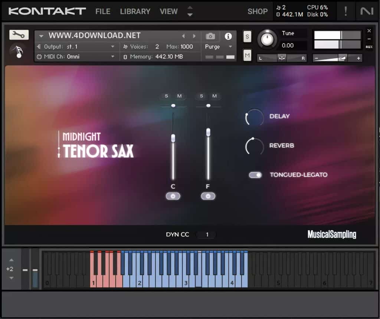
Task: Switch to the VIEW menu
Action: point(168,11)
